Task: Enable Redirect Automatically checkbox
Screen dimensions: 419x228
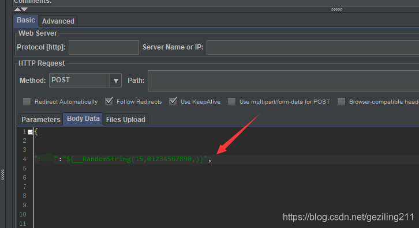Action: click(x=27, y=101)
